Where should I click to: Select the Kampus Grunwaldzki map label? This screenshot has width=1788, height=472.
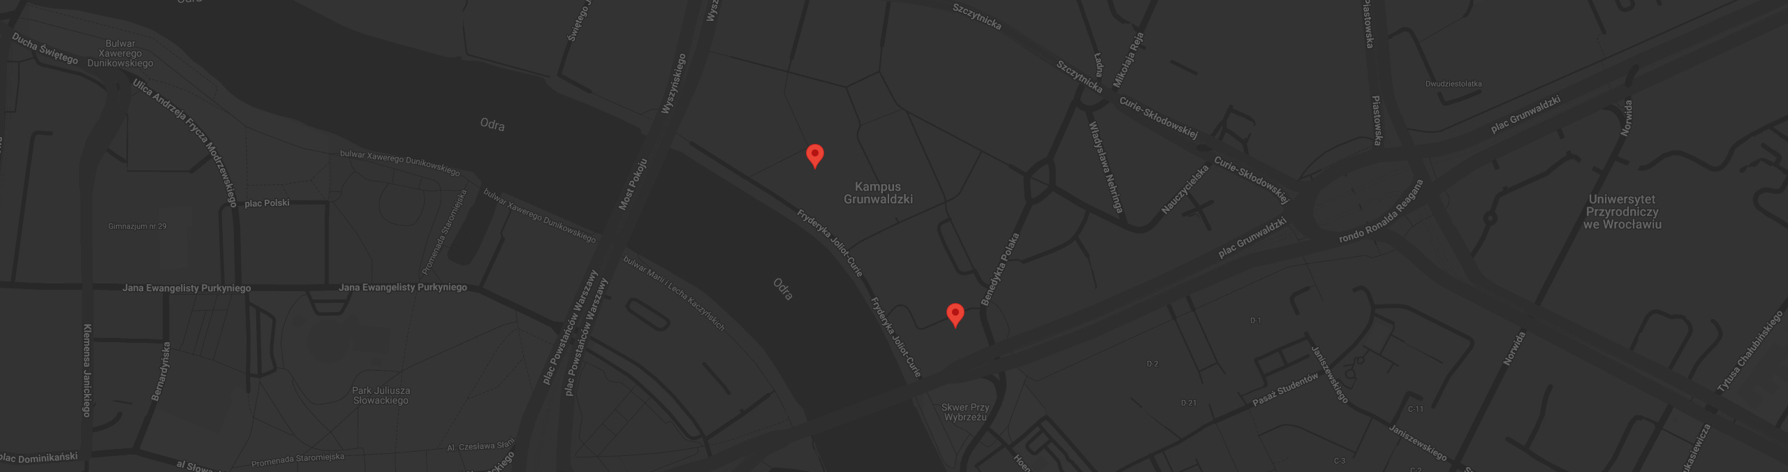(x=878, y=193)
